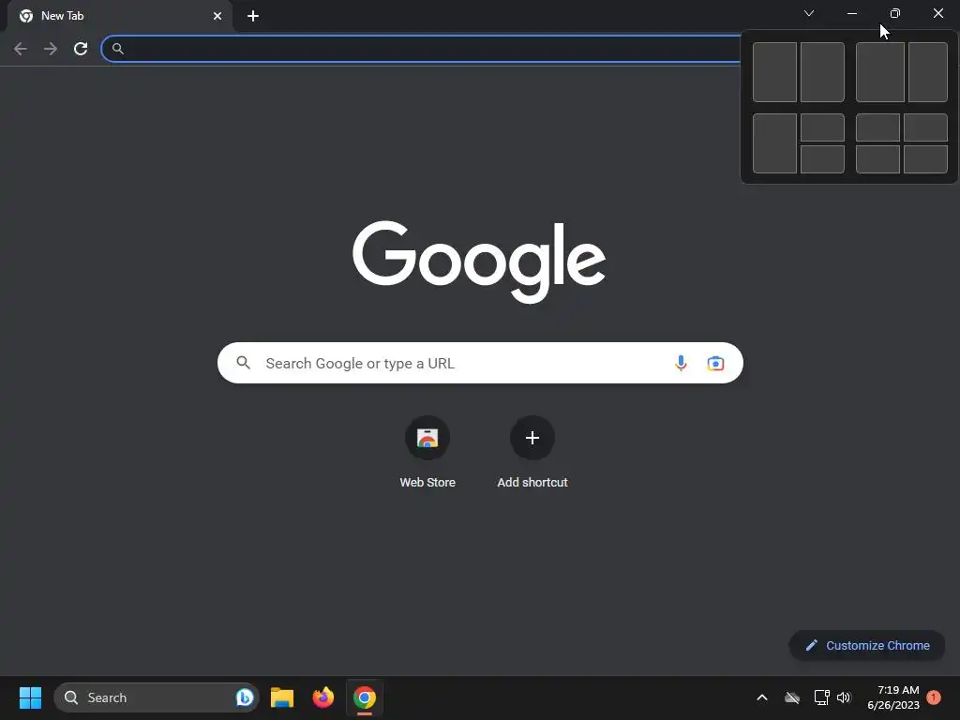
Task: Snap window to left half of equal split layout
Action: pyautogui.click(x=774, y=72)
